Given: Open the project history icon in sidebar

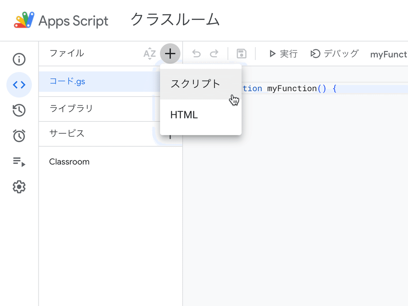Looking at the screenshot, I should tap(19, 110).
